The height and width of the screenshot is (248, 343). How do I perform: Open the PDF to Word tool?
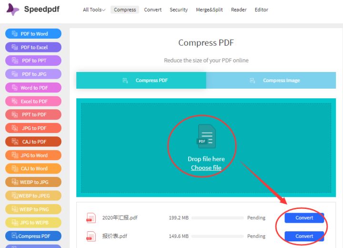click(x=33, y=34)
